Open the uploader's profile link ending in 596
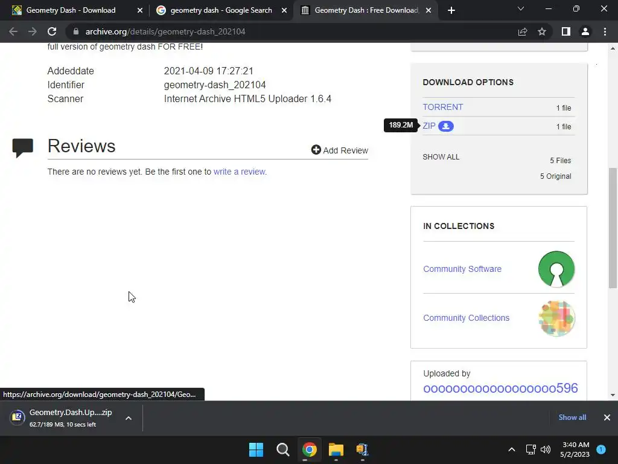618x464 pixels. (500, 388)
